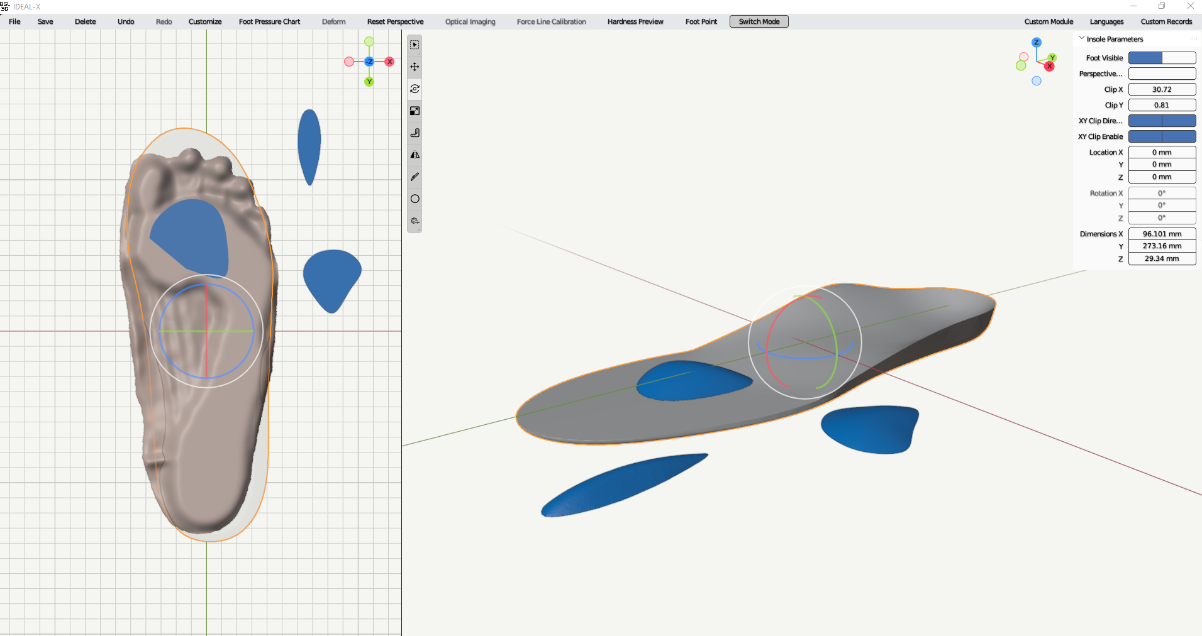Screen dimensions: 1202x636
Task: Select the pen draw tool icon
Action: tap(415, 177)
